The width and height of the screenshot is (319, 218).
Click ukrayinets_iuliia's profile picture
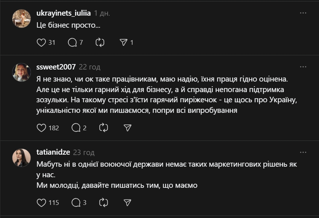pyautogui.click(x=21, y=18)
